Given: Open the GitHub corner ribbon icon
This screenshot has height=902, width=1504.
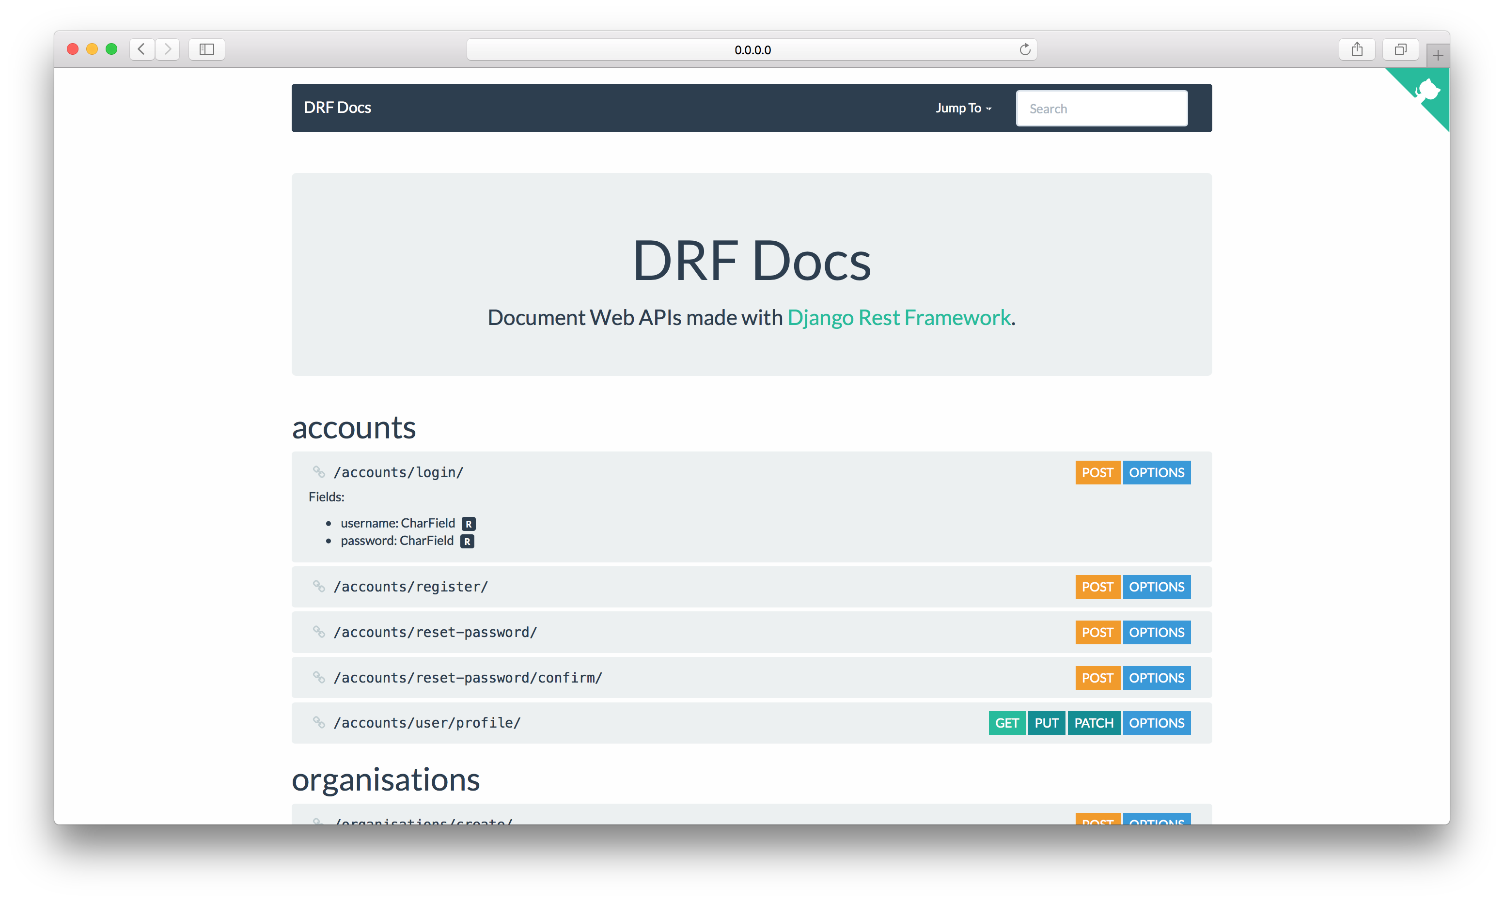Looking at the screenshot, I should [1427, 91].
